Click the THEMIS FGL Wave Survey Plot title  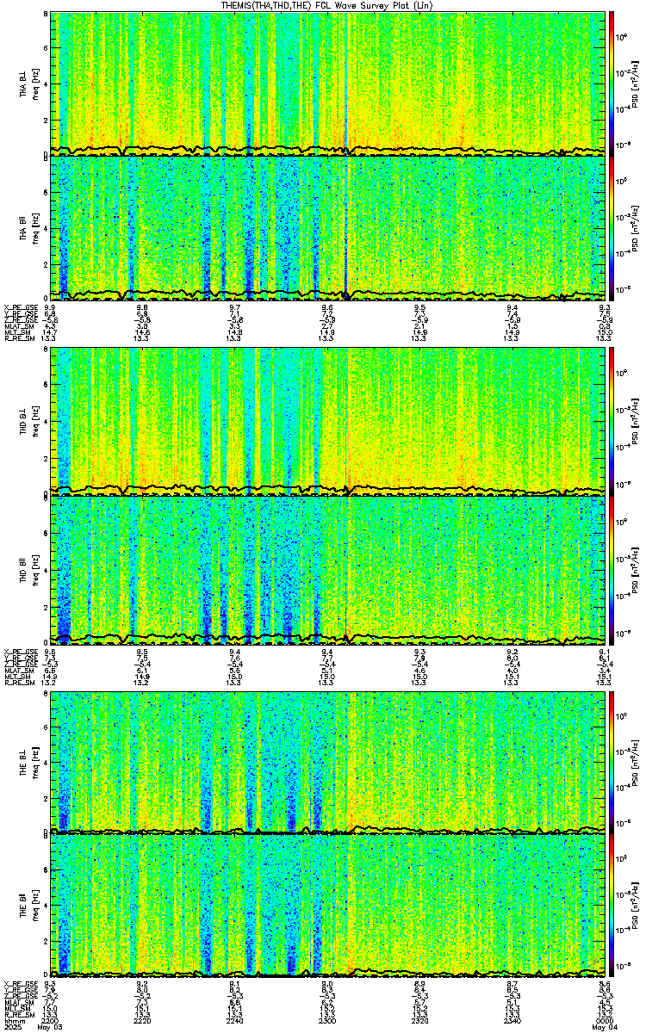[x=327, y=5]
